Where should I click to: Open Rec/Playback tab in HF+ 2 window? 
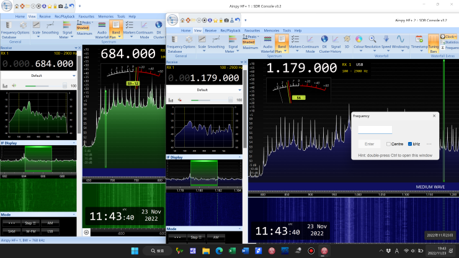point(230,30)
